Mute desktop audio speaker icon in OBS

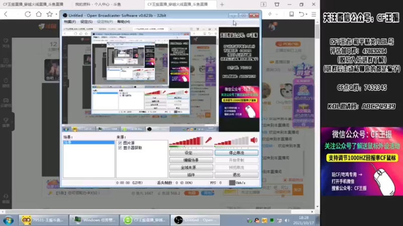254,140
